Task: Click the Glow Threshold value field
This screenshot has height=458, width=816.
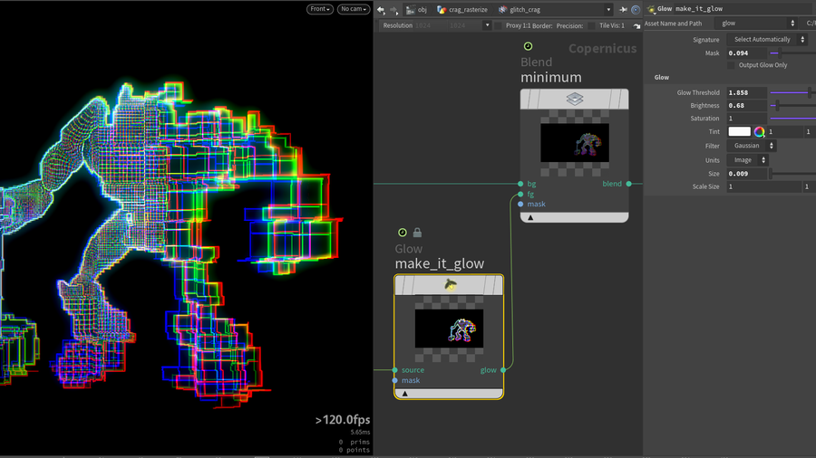Action: (x=747, y=92)
